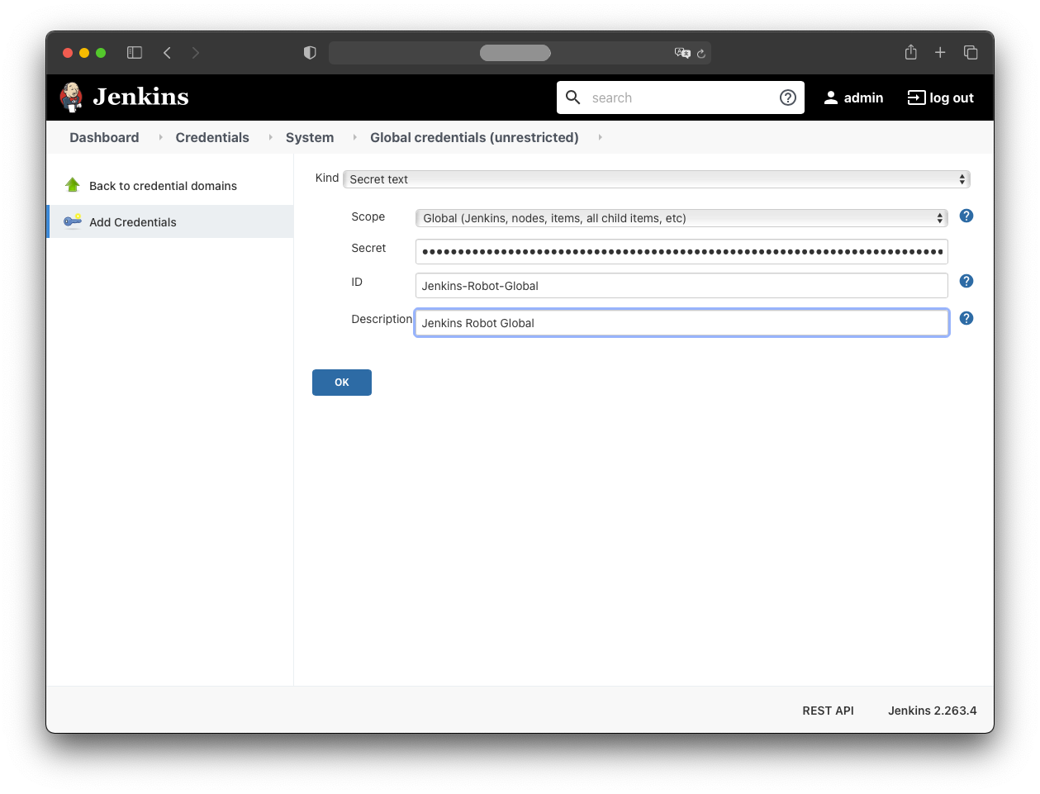This screenshot has width=1040, height=794.
Task: Expand the chevron after Dashboard breadcrumb
Action: [160, 137]
